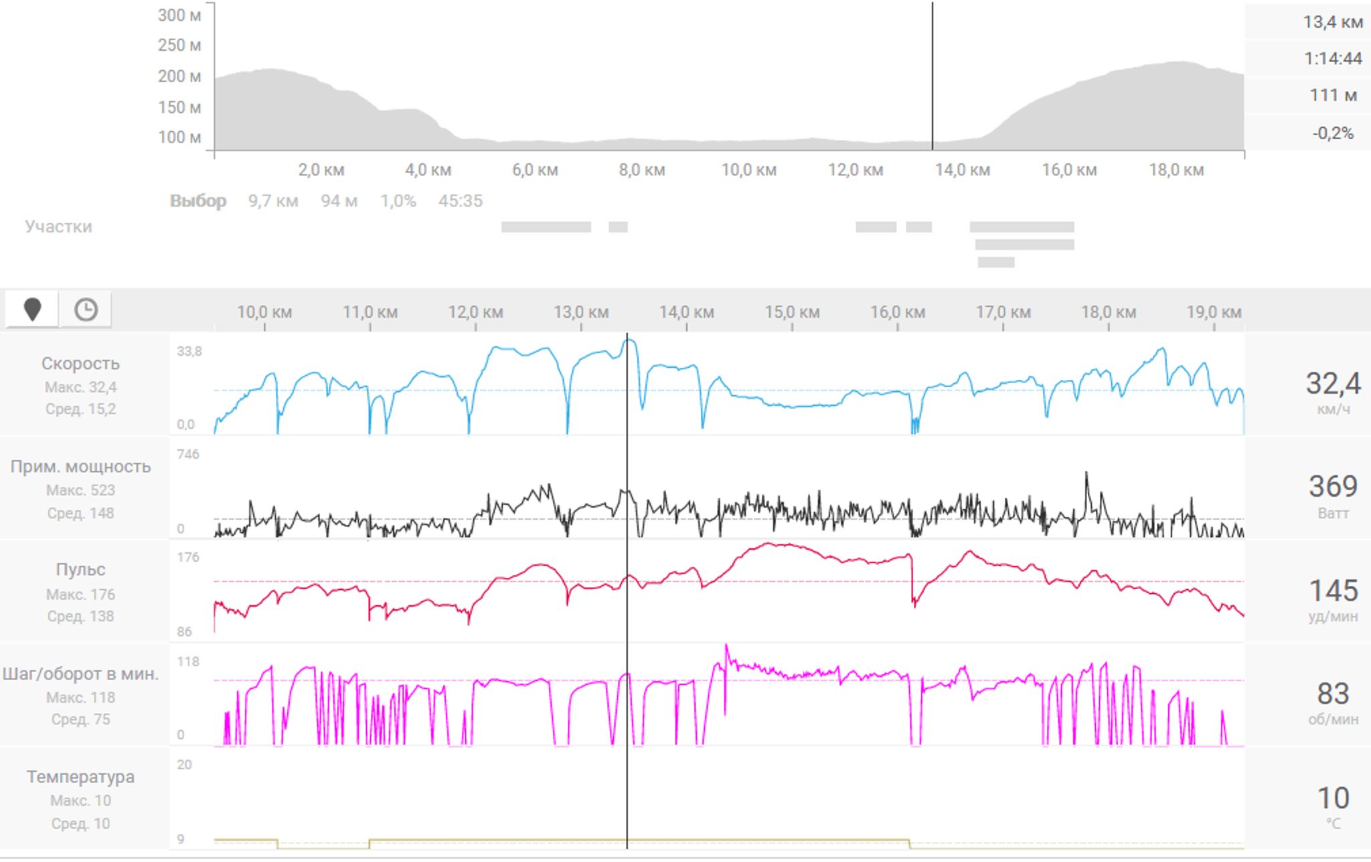Screen dimensions: 1371x862
Task: Click the smallest bottom segment bar
Action: [995, 262]
